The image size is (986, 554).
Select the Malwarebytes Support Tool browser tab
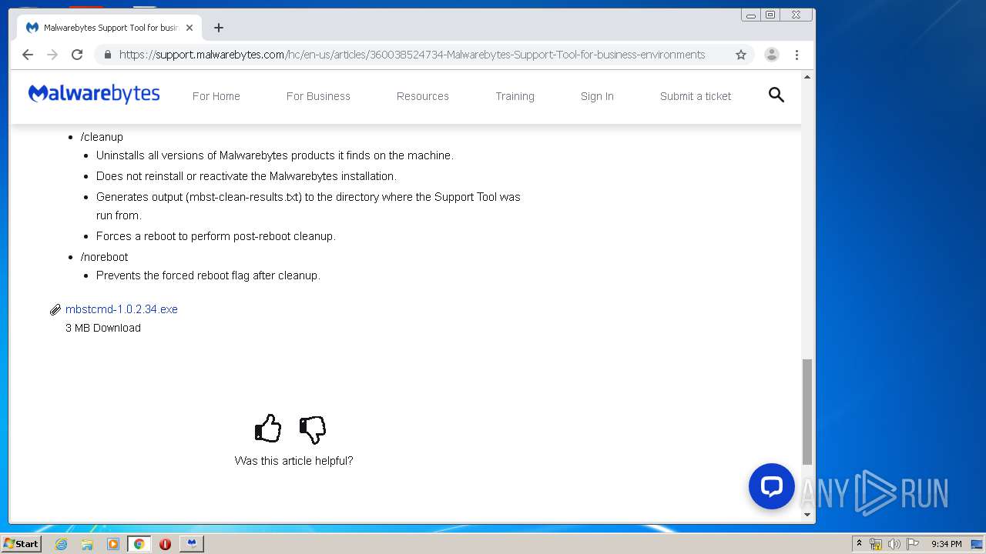(109, 28)
